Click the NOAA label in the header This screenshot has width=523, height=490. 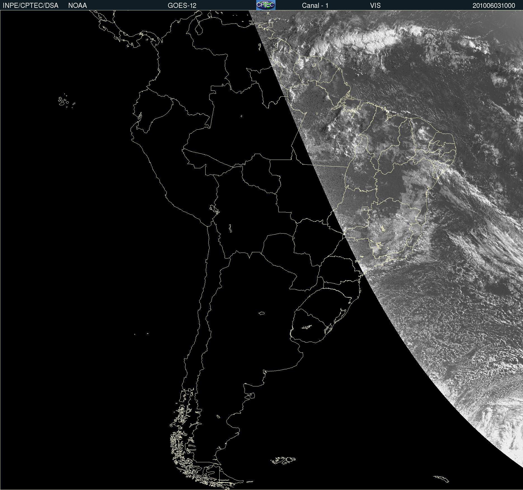coord(77,6)
